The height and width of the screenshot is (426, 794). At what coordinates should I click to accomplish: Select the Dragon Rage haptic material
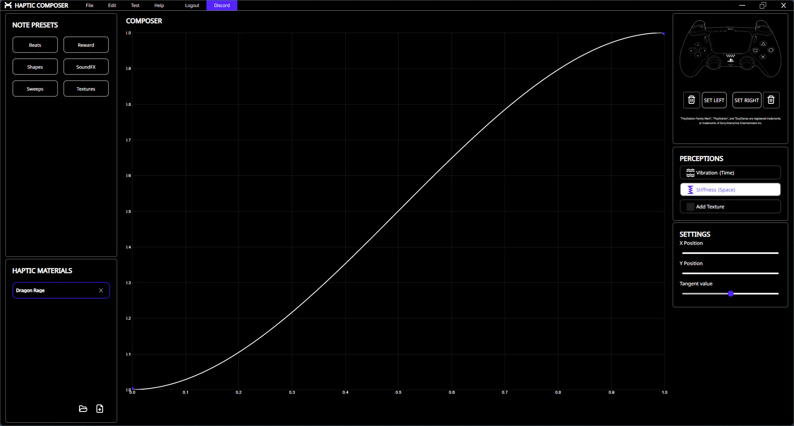pos(61,290)
